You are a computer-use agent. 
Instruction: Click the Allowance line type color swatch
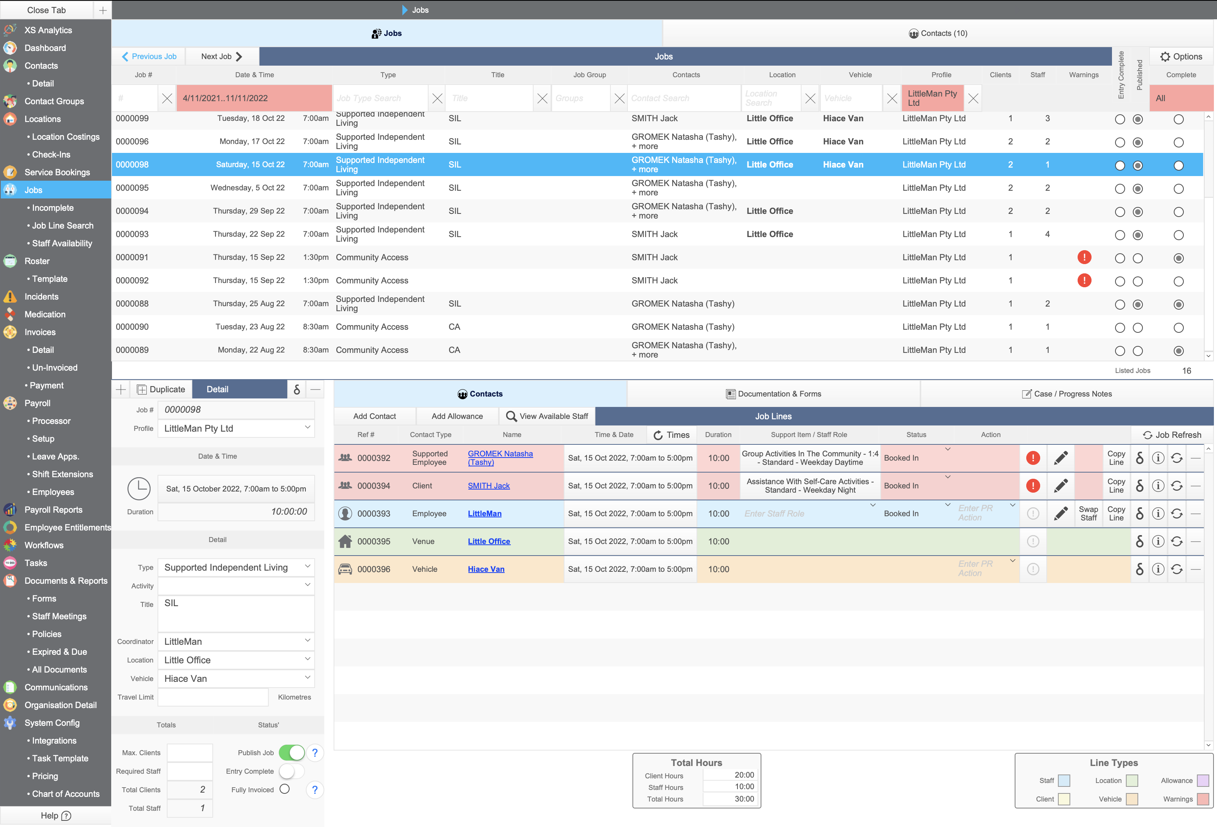coord(1203,781)
